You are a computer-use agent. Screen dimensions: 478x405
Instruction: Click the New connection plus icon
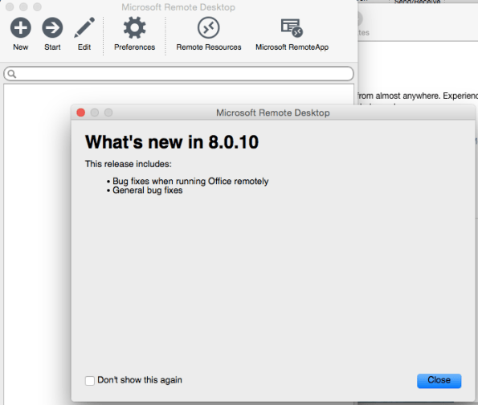[x=20, y=28]
